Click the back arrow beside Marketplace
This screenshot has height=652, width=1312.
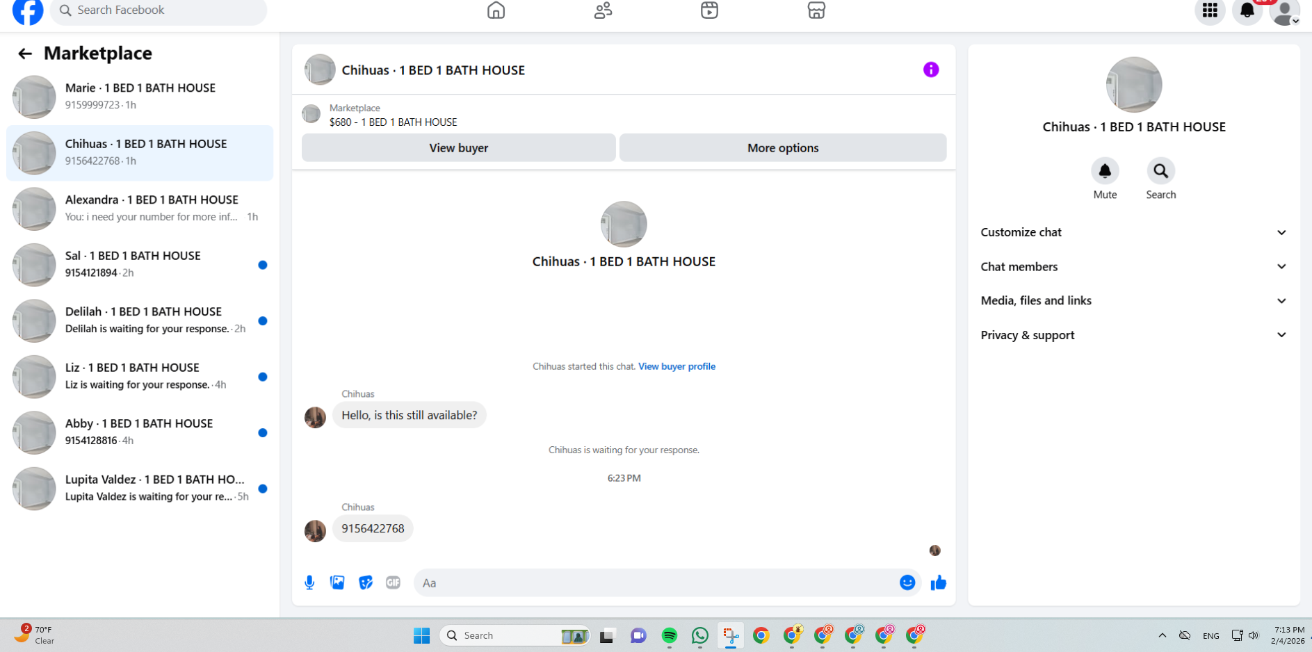25,54
